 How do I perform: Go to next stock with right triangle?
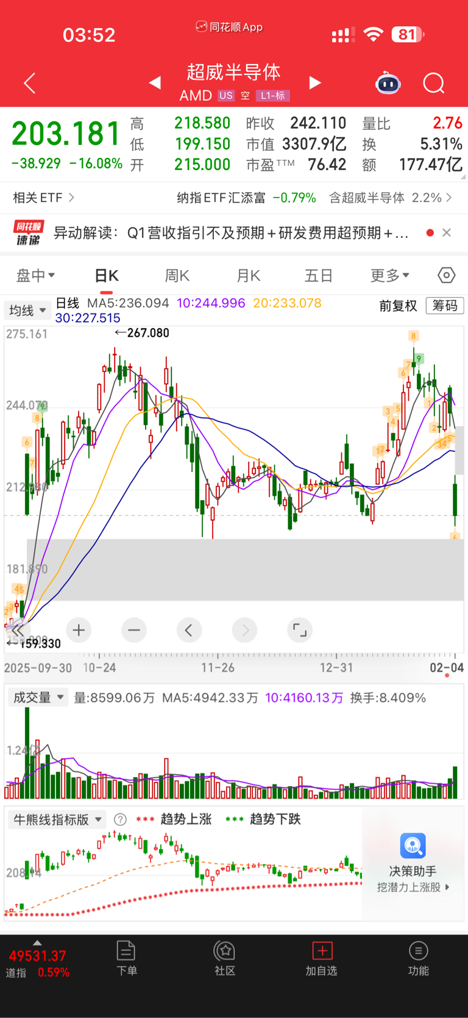point(315,82)
